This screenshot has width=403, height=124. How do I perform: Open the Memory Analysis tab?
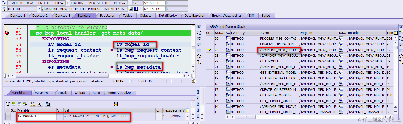point(120,93)
